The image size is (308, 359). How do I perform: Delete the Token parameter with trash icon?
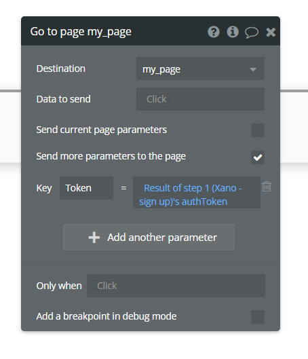pos(267,187)
